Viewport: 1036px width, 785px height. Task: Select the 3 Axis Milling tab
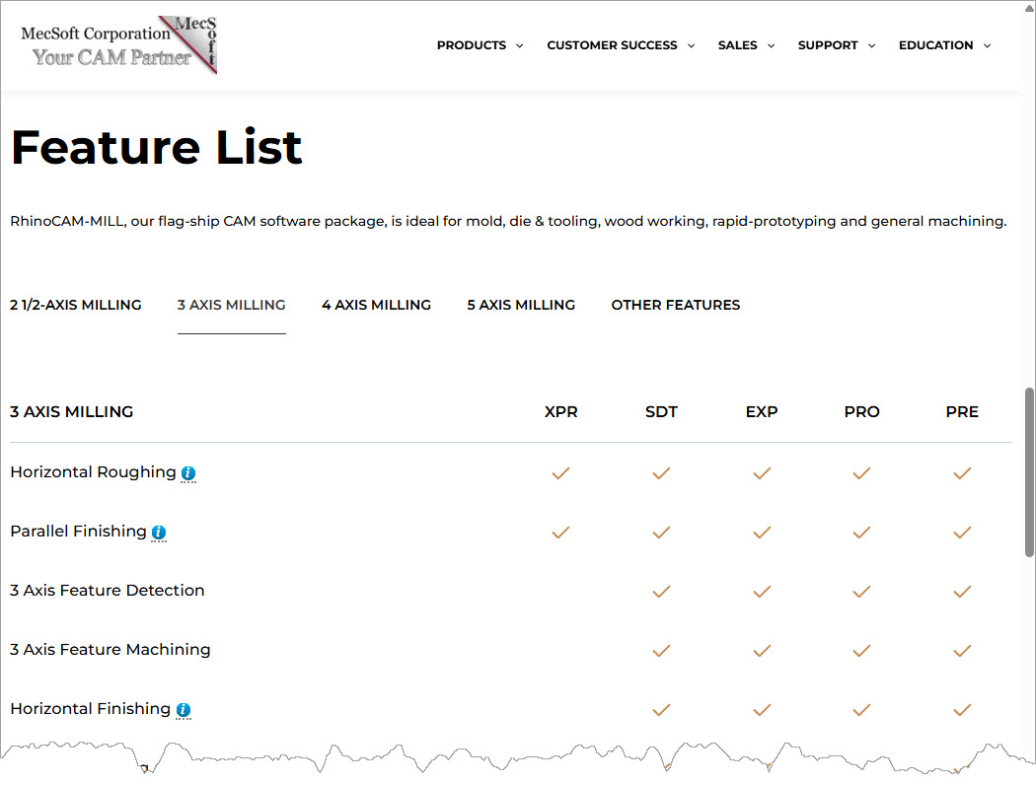tap(232, 305)
